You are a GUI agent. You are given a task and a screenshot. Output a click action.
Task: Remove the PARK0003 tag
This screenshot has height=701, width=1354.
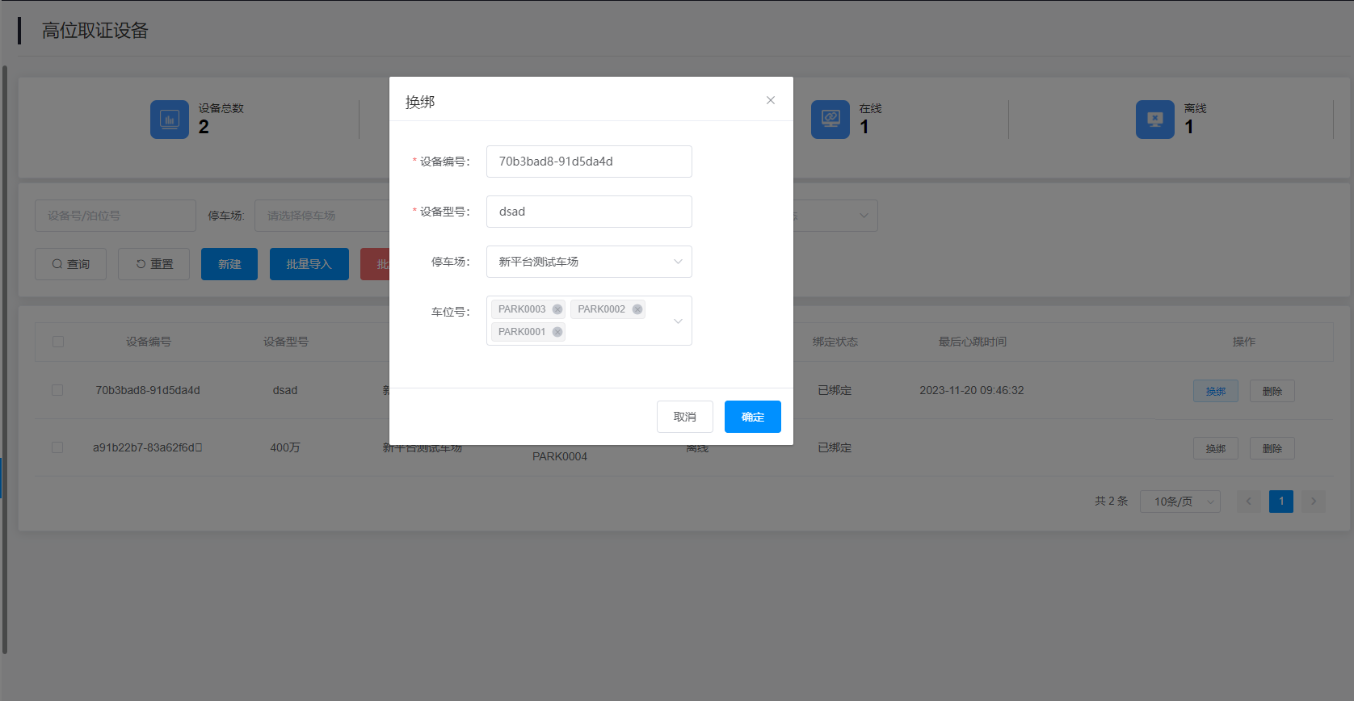(x=557, y=309)
